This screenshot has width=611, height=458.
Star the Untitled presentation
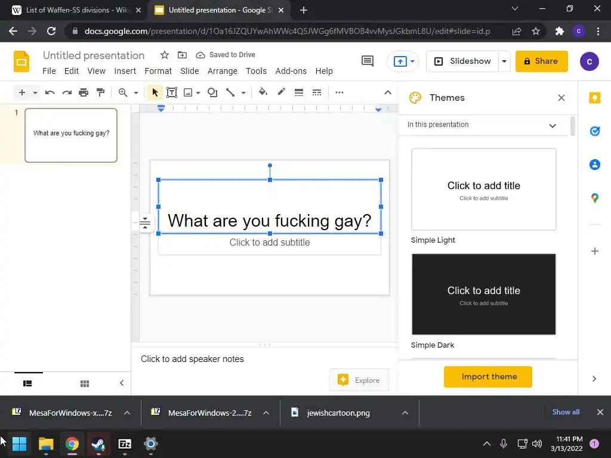pyautogui.click(x=165, y=55)
